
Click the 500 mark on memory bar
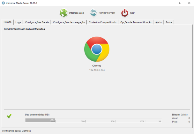click(83, 121)
